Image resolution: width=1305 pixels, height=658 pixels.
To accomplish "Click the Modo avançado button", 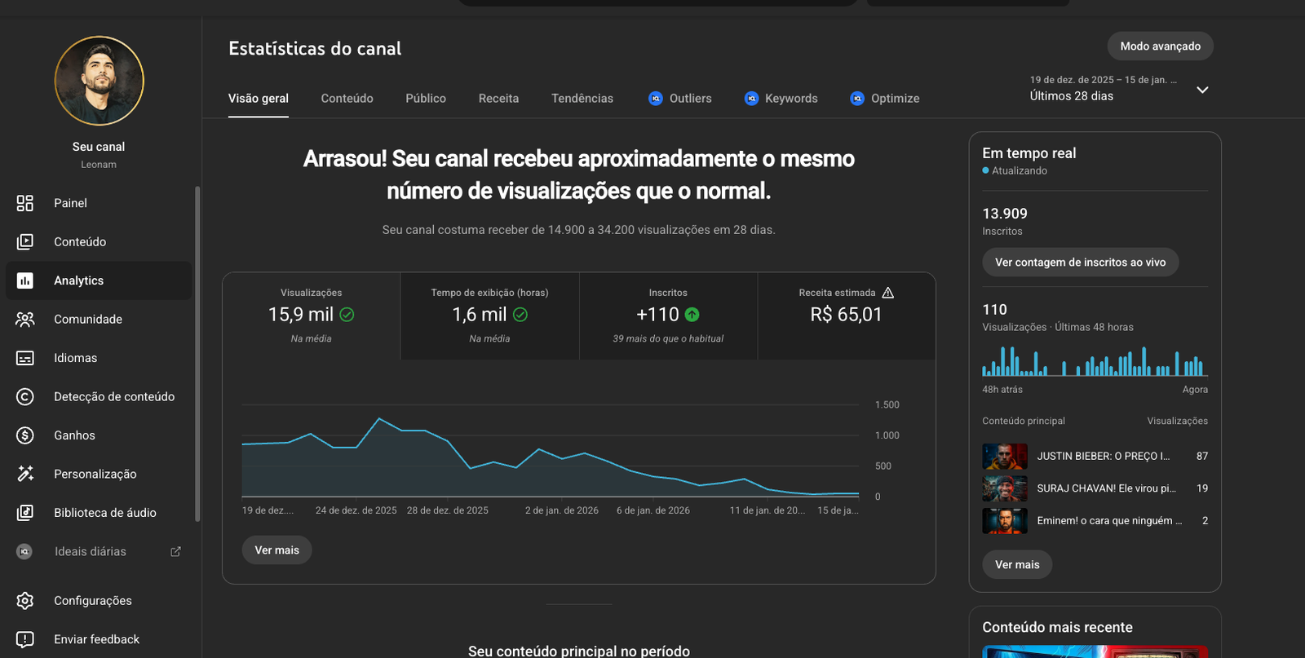I will (x=1161, y=46).
